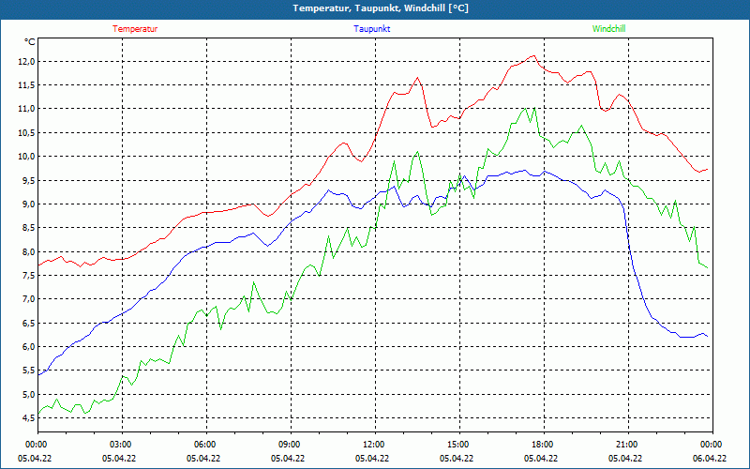The height and width of the screenshot is (469, 750).
Task: Click the red Temperatur legend label
Action: 135,29
